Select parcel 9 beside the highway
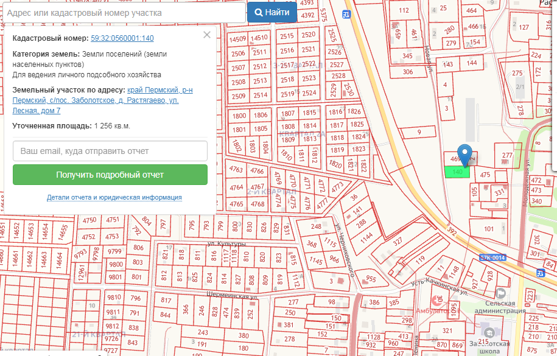 [x=419, y=132]
